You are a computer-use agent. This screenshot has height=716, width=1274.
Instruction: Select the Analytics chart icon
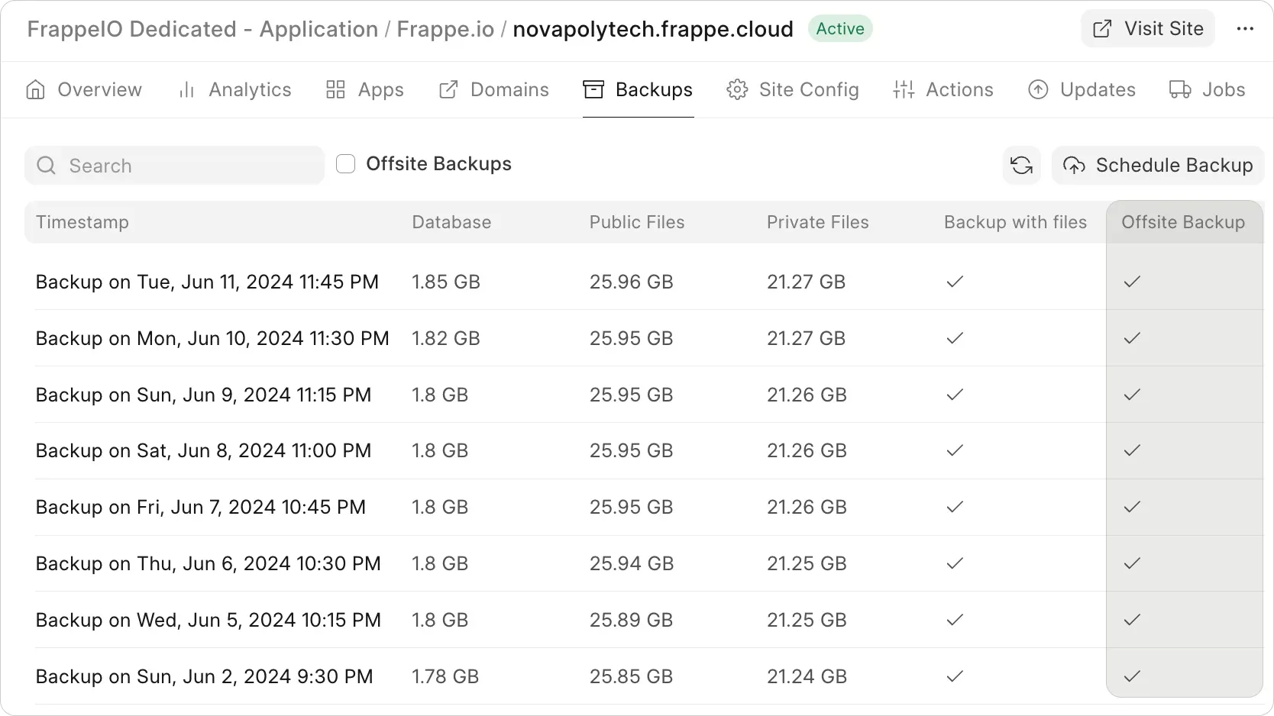point(186,89)
